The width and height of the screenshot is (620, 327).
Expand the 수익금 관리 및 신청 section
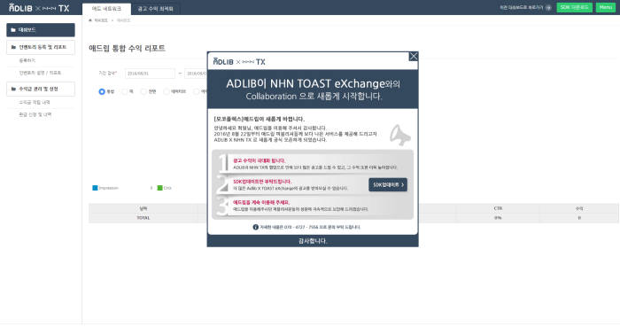click(x=41, y=89)
